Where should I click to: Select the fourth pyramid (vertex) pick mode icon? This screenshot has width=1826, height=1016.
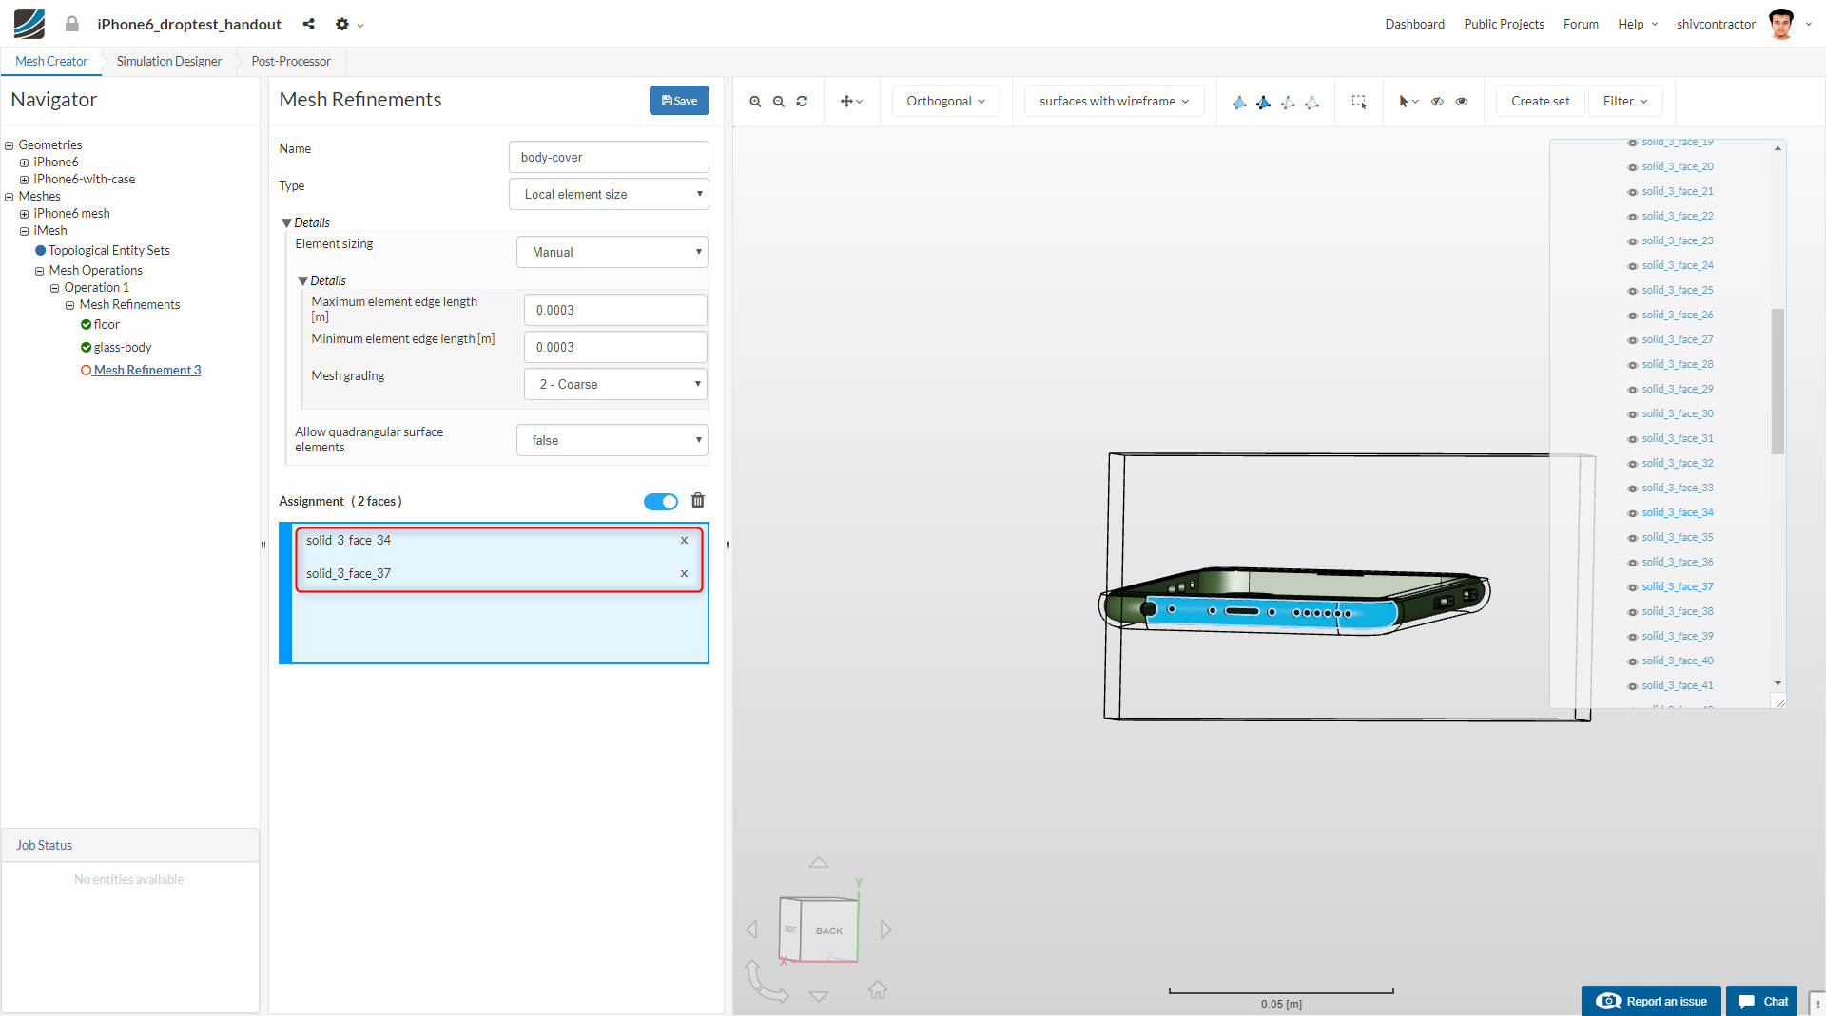pyautogui.click(x=1311, y=102)
